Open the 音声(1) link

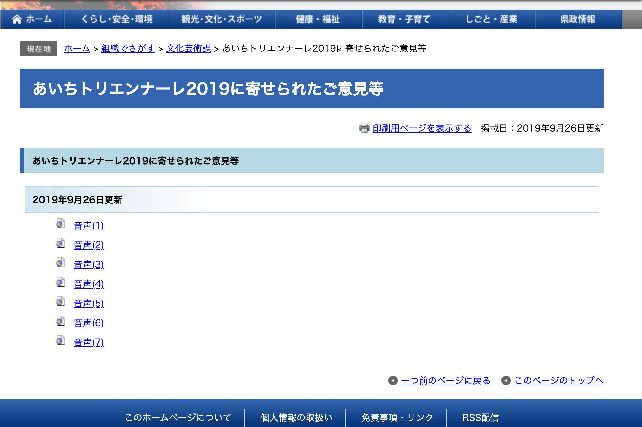[89, 225]
